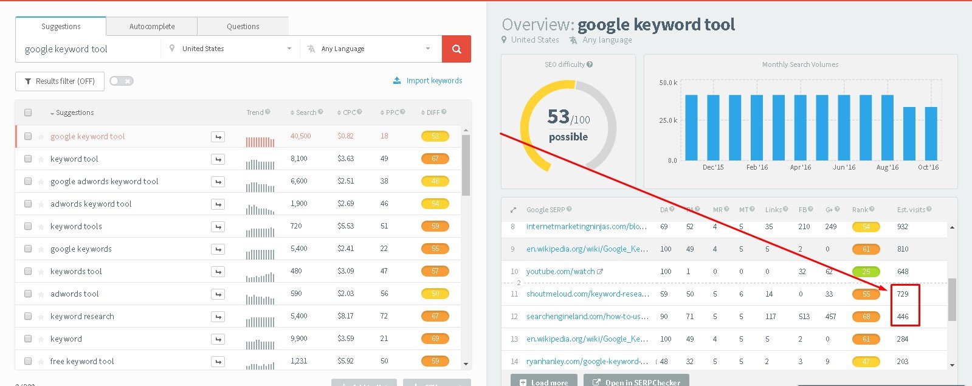Screen dimensions: 972x386
Task: Click the external link icon beside youtube.com/watch
Action: [600, 272]
